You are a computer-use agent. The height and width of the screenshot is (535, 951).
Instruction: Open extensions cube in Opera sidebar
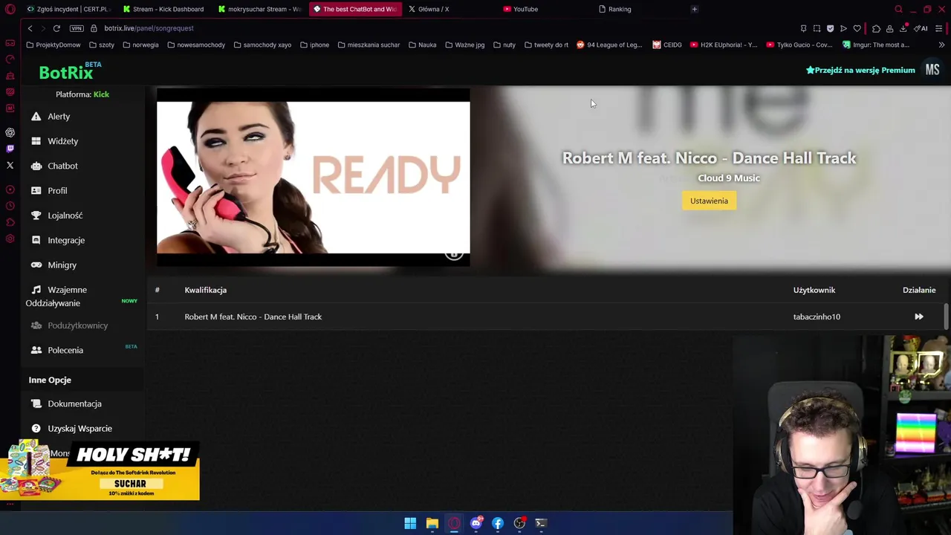(10, 222)
